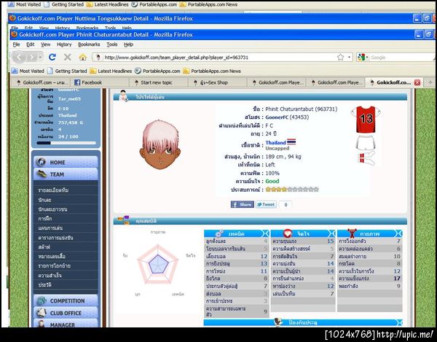Image resolution: width=437 pixels, height=342 pixels.
Task: Go to the browser Home icon
Action: (82, 57)
